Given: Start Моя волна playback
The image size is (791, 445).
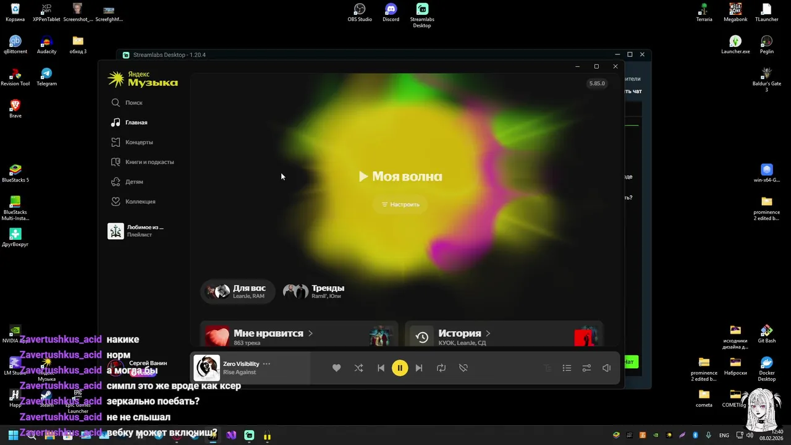Looking at the screenshot, I should [x=400, y=176].
